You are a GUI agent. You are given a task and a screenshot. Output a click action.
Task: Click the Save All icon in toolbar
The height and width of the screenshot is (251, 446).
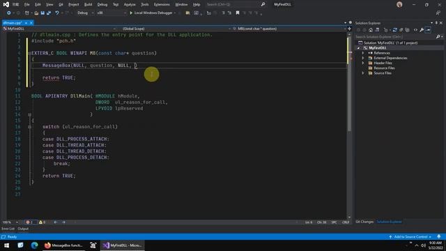click(49, 13)
